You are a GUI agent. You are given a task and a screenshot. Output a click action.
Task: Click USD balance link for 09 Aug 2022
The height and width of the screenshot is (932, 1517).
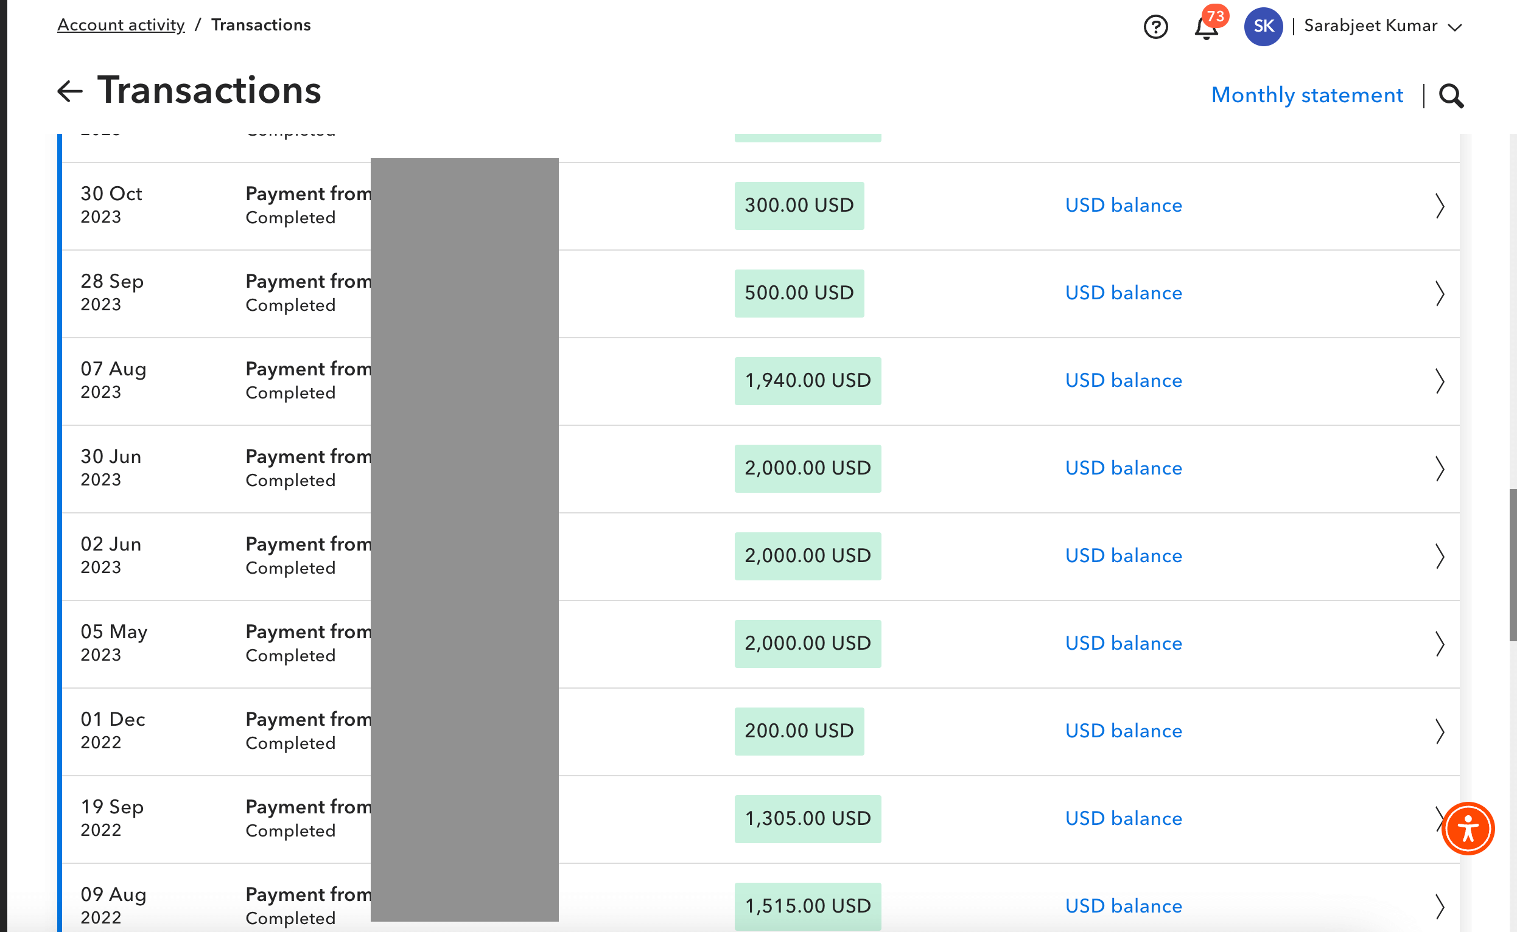(1123, 905)
